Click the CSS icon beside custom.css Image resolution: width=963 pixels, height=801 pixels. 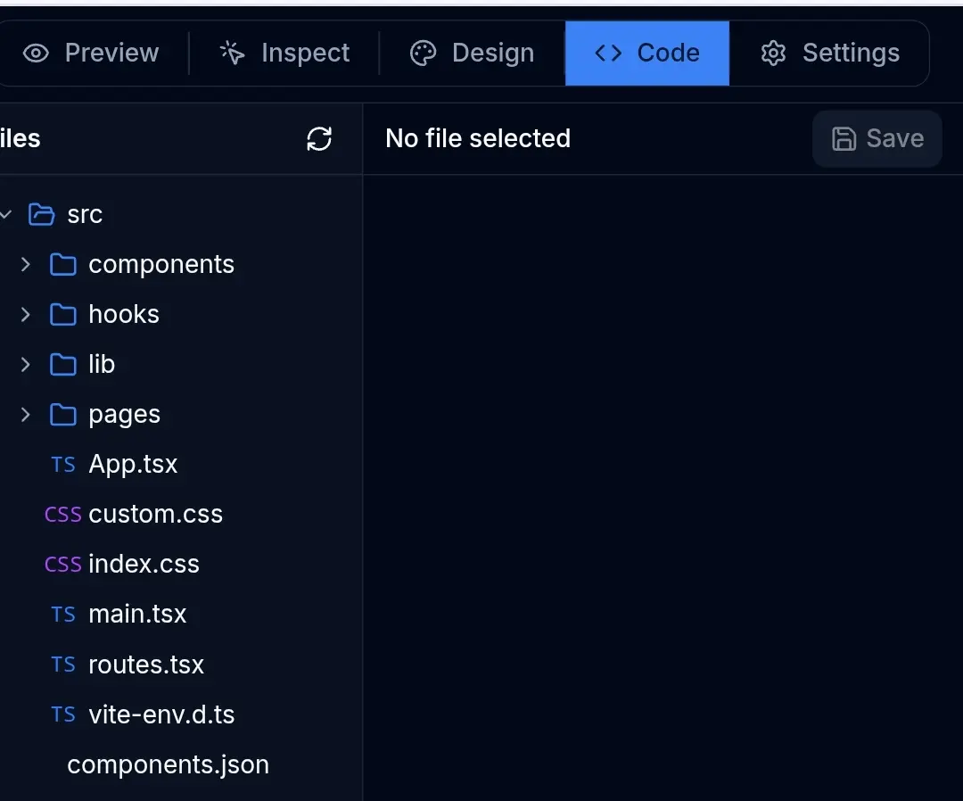62,514
